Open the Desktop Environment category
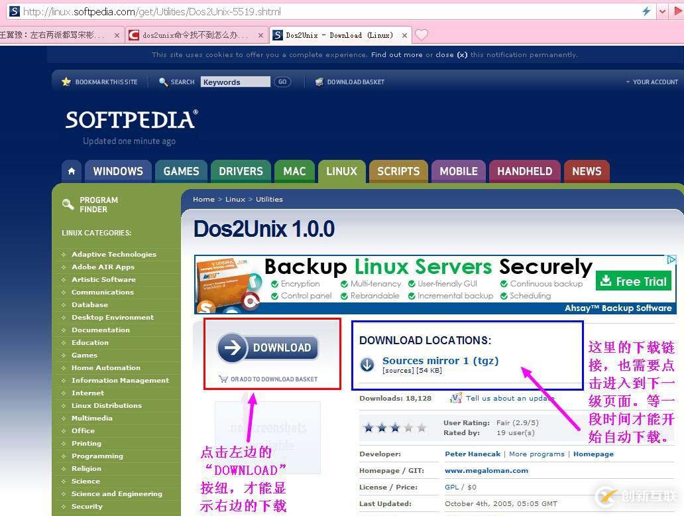 click(x=113, y=318)
